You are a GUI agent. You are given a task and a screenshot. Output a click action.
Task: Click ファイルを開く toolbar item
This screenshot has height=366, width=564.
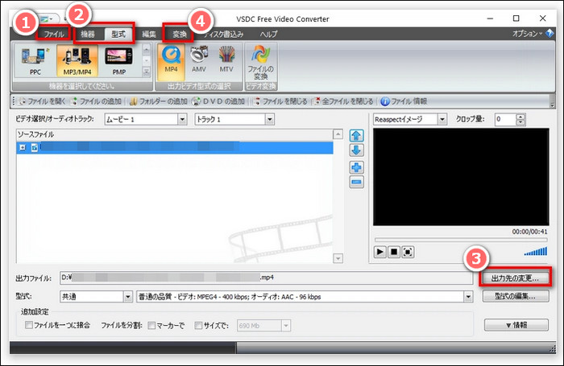42,101
